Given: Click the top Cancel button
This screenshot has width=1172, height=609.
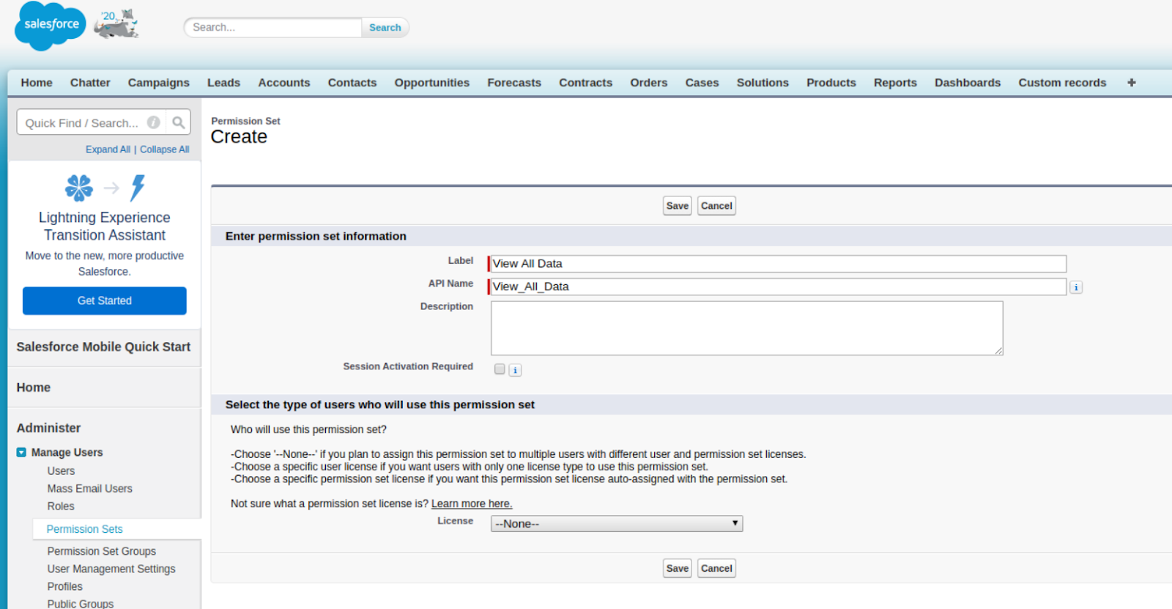Looking at the screenshot, I should coord(716,206).
